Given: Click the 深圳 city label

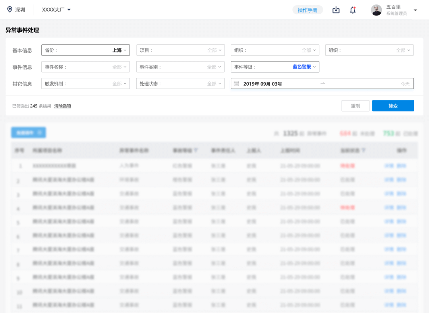Looking at the screenshot, I should click(20, 10).
